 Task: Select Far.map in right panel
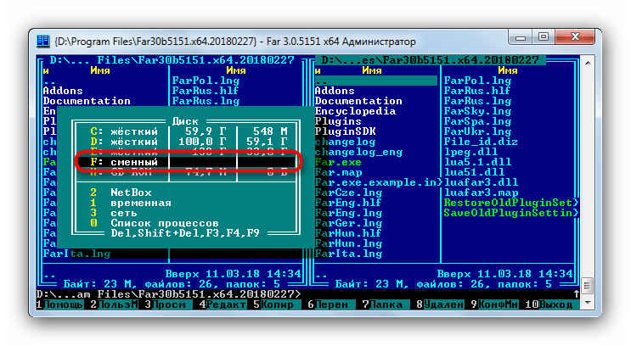point(338,172)
